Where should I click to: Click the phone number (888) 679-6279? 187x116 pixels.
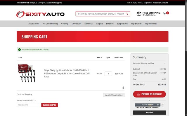(36, 3)
